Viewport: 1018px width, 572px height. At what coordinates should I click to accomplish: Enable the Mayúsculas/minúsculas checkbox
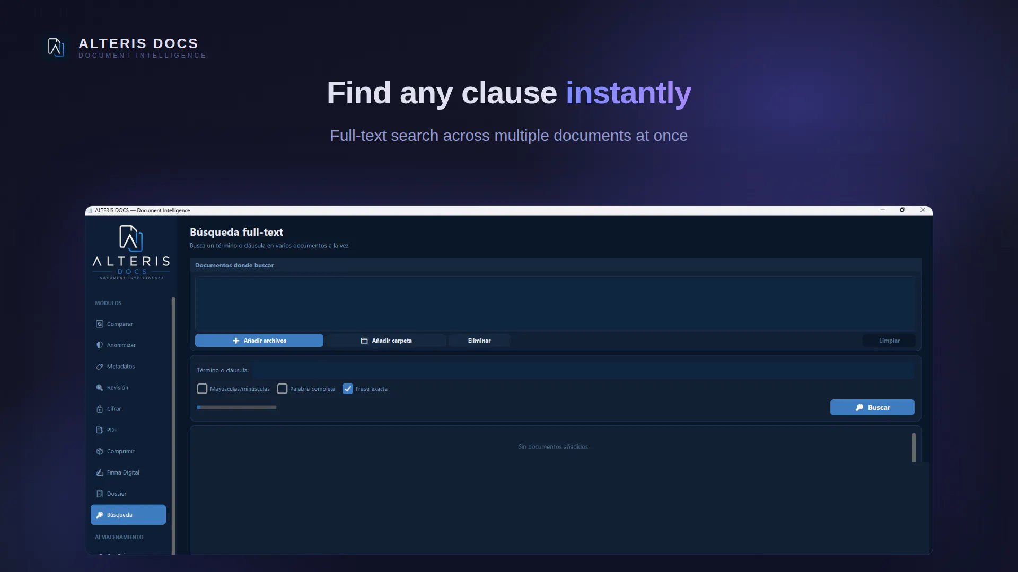pos(202,389)
